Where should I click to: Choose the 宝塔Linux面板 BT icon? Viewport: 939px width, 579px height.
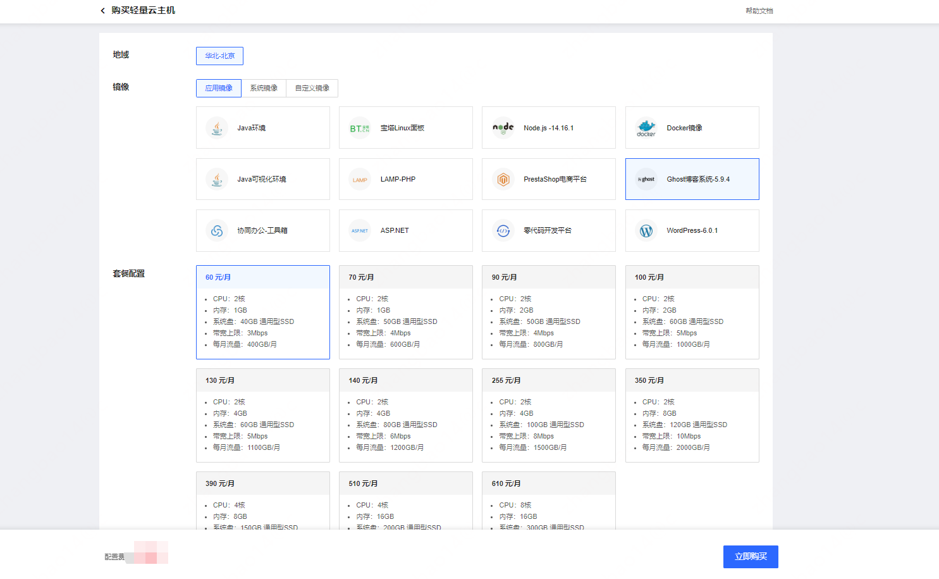[x=360, y=128]
